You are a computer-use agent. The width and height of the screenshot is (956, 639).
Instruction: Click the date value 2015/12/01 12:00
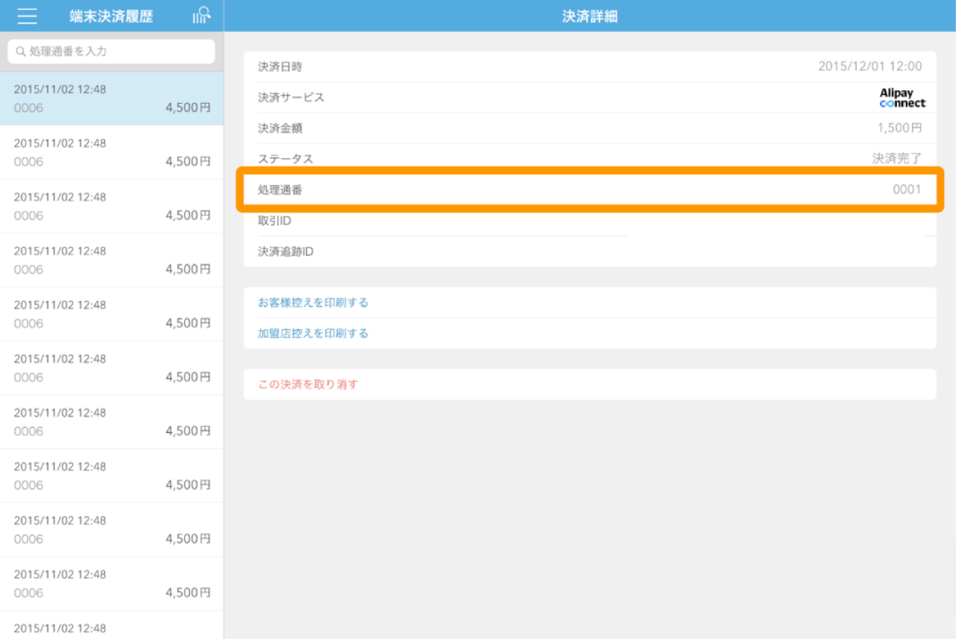pyautogui.click(x=870, y=66)
